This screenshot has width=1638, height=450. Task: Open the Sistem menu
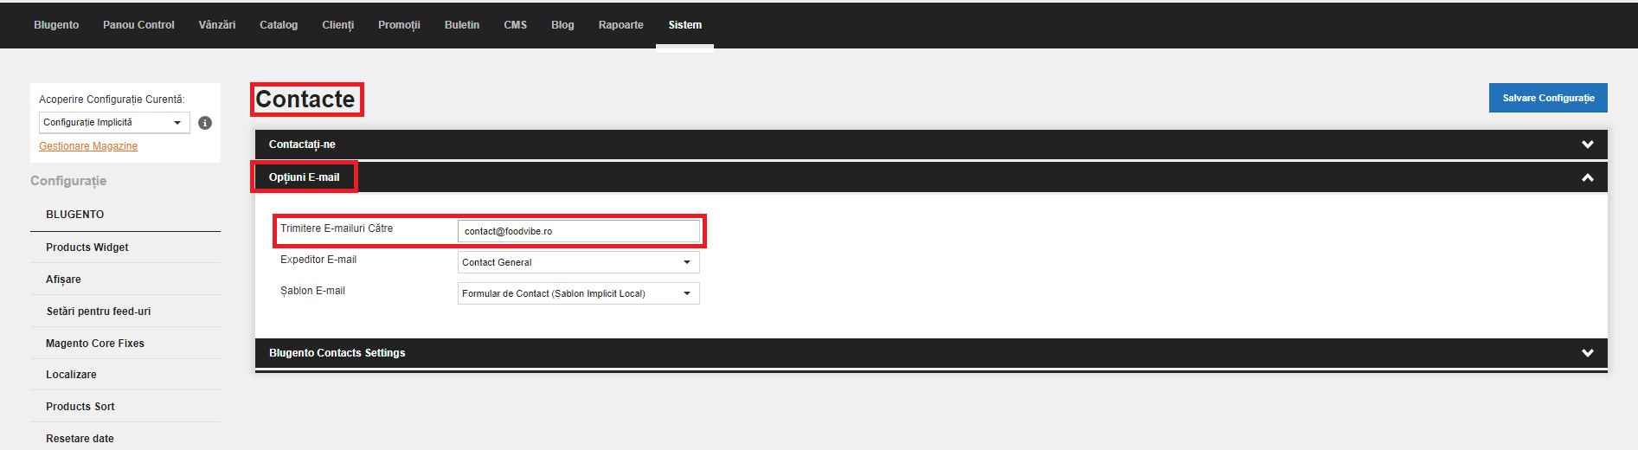[685, 25]
